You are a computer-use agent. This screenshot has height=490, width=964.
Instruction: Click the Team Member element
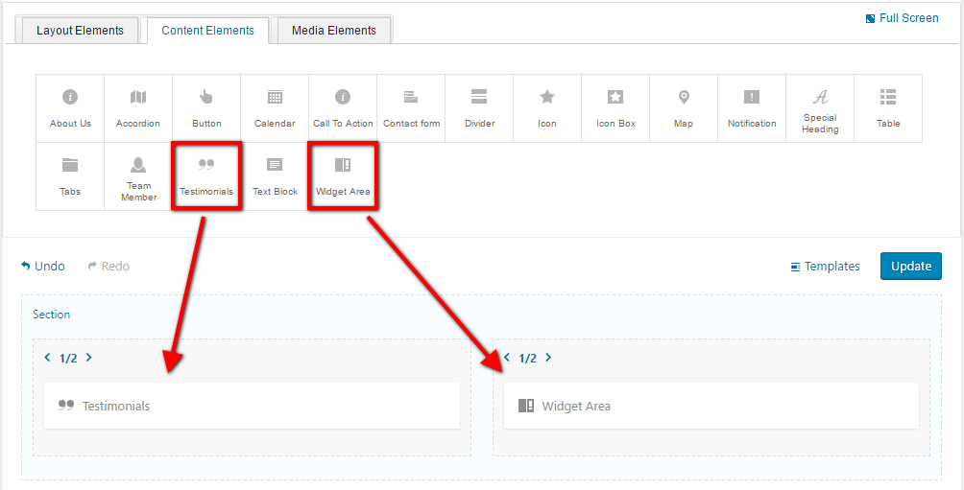pos(138,176)
